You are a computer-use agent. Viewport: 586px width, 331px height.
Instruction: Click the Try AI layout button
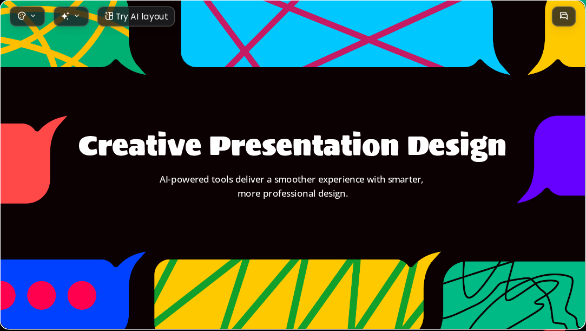coord(136,16)
